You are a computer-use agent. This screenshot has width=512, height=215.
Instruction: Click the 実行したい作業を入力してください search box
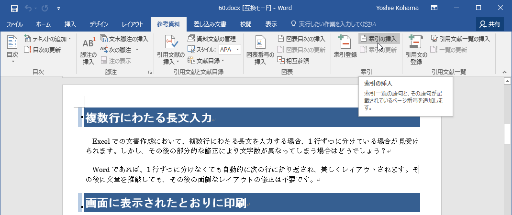click(x=334, y=24)
